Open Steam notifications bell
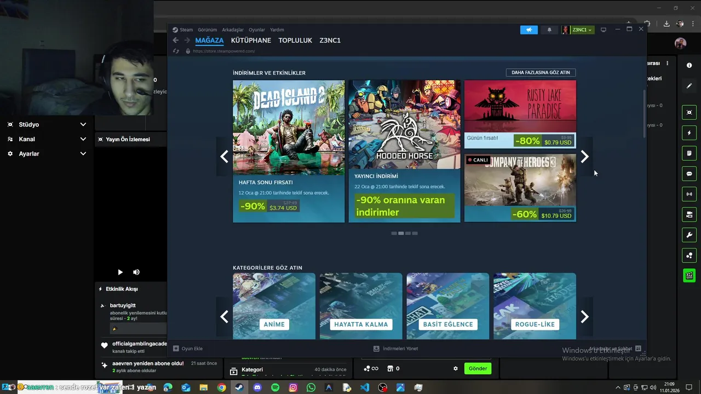The width and height of the screenshot is (701, 394). click(x=549, y=30)
